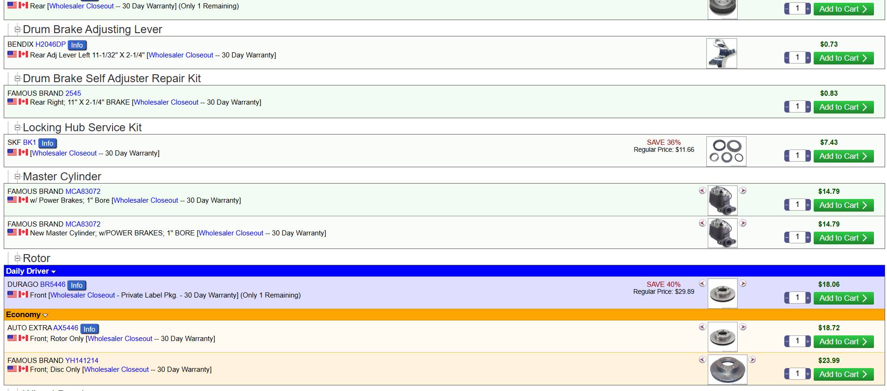Open Info for SKF BK1
Screen dimensions: 887x391
tap(48, 143)
